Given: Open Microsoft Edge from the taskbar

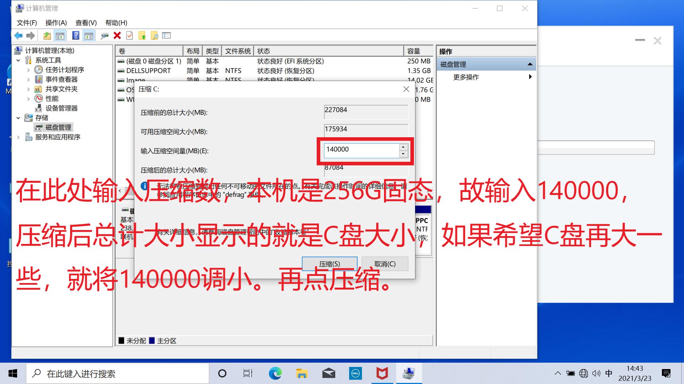Looking at the screenshot, I should [275, 373].
